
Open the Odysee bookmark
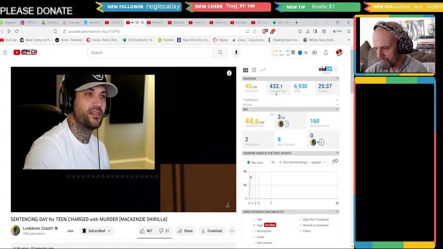(x=220, y=40)
